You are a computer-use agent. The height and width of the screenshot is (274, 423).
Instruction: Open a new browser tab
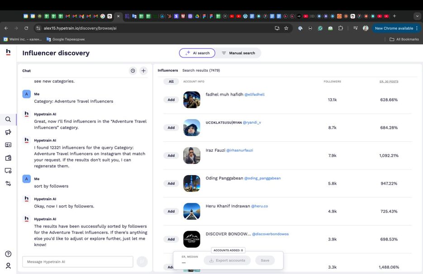(x=394, y=16)
